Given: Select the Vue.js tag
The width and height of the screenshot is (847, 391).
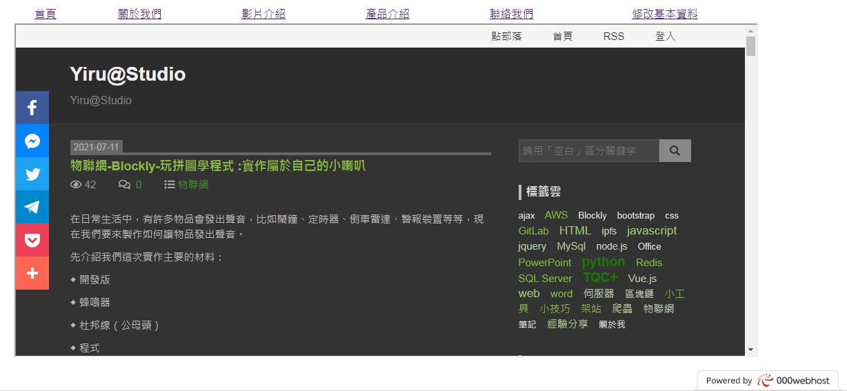Looking at the screenshot, I should click(x=642, y=279).
